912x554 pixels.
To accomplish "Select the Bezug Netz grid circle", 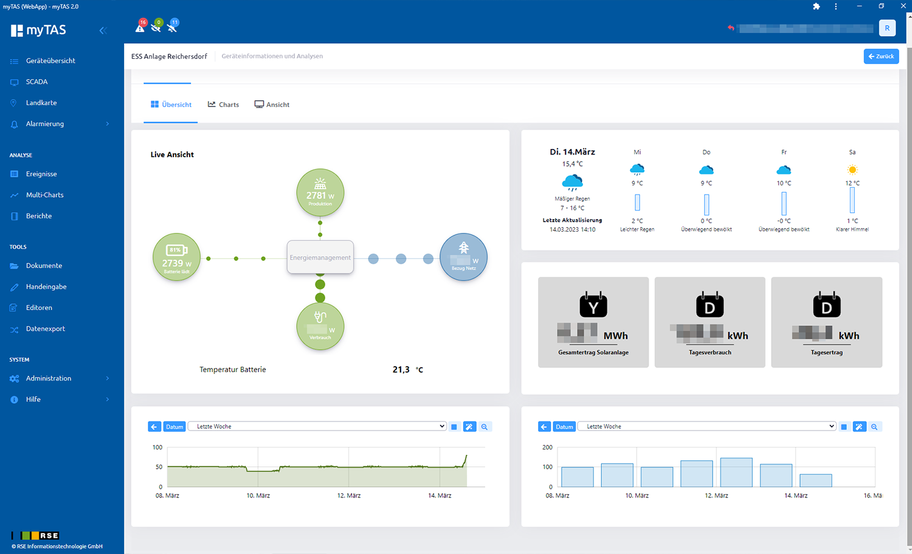I will [x=463, y=257].
